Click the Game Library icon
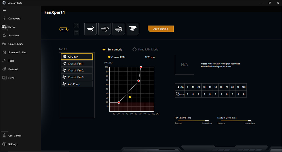This screenshot has width=282, height=152. [x=4, y=44]
